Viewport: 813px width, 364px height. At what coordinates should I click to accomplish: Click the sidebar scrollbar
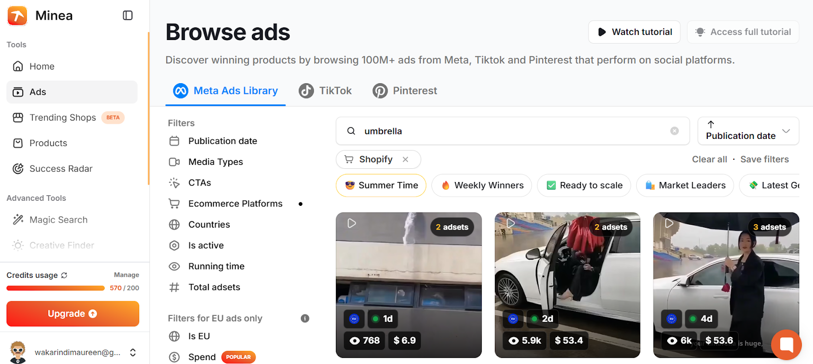point(148,108)
